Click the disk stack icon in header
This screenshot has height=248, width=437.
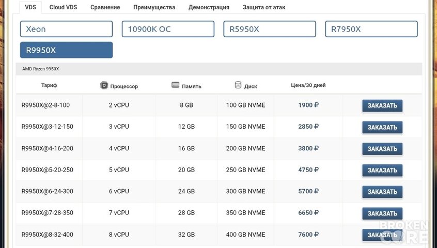pos(238,85)
